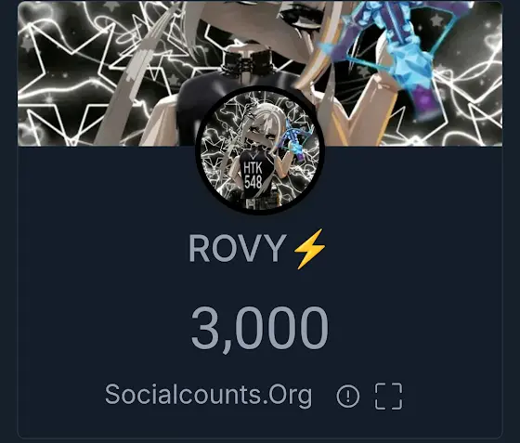Click the circled exclamation info icon
The height and width of the screenshot is (443, 520).
347,396
